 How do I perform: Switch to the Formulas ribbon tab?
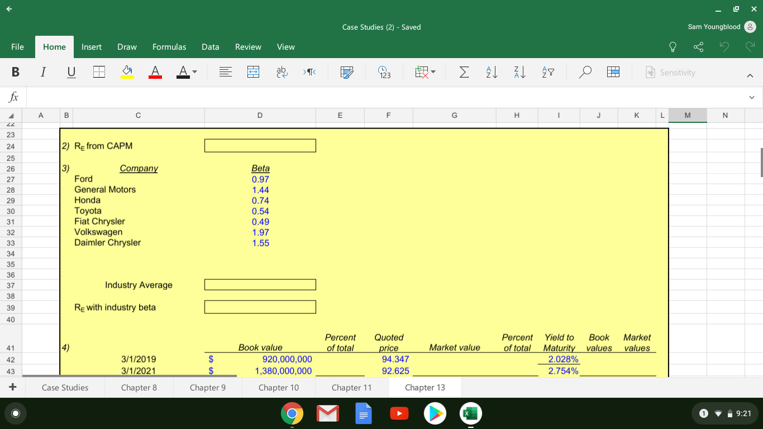169,47
